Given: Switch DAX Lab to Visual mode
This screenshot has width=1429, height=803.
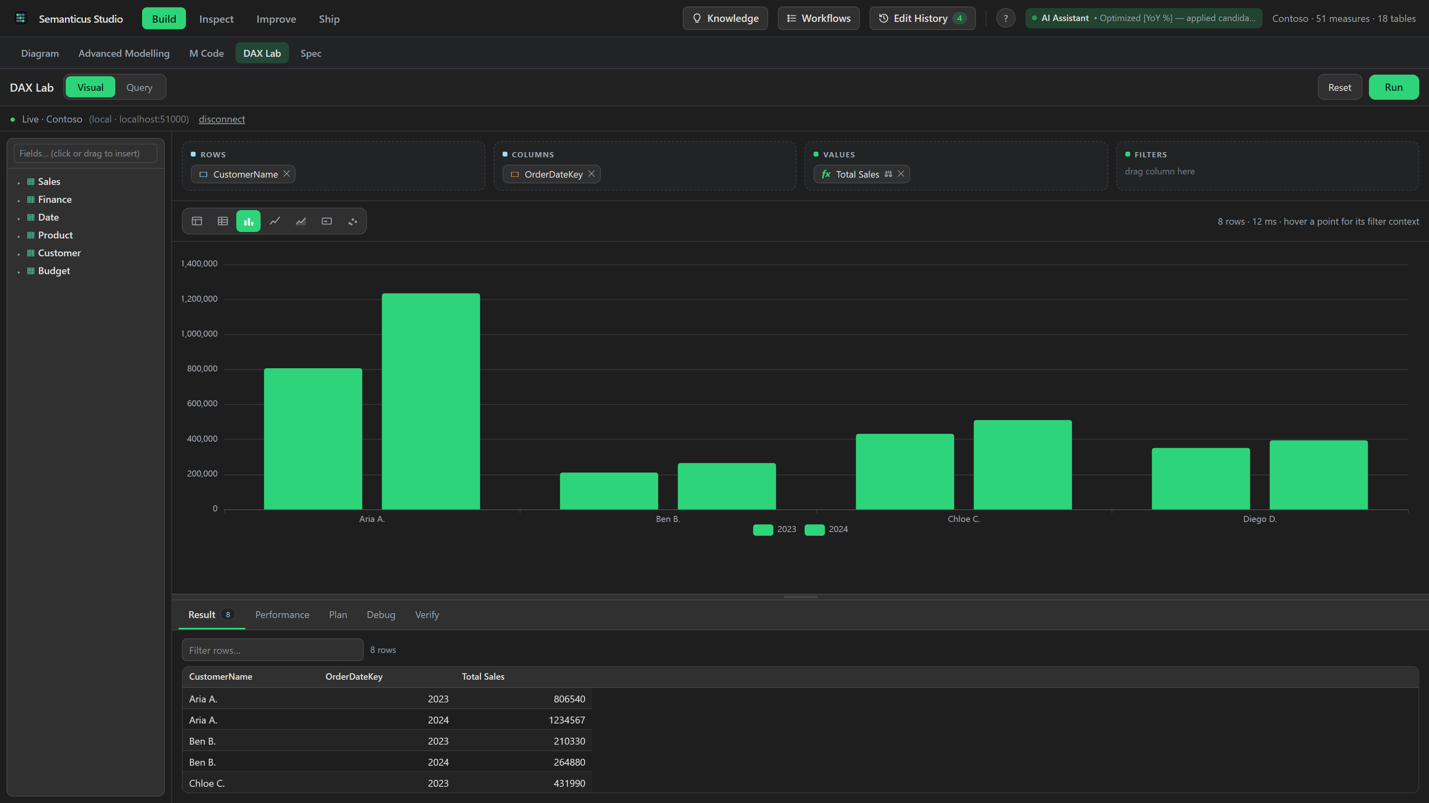Looking at the screenshot, I should pyautogui.click(x=91, y=87).
